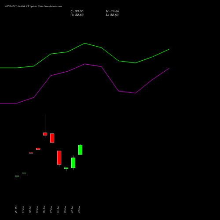The height and width of the screenshot is (220, 220).
Task: Click the green upper band line
Action: [84, 44]
